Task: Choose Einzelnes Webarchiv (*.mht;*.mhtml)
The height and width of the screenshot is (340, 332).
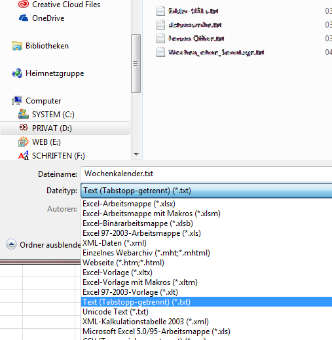Action: coord(206,253)
